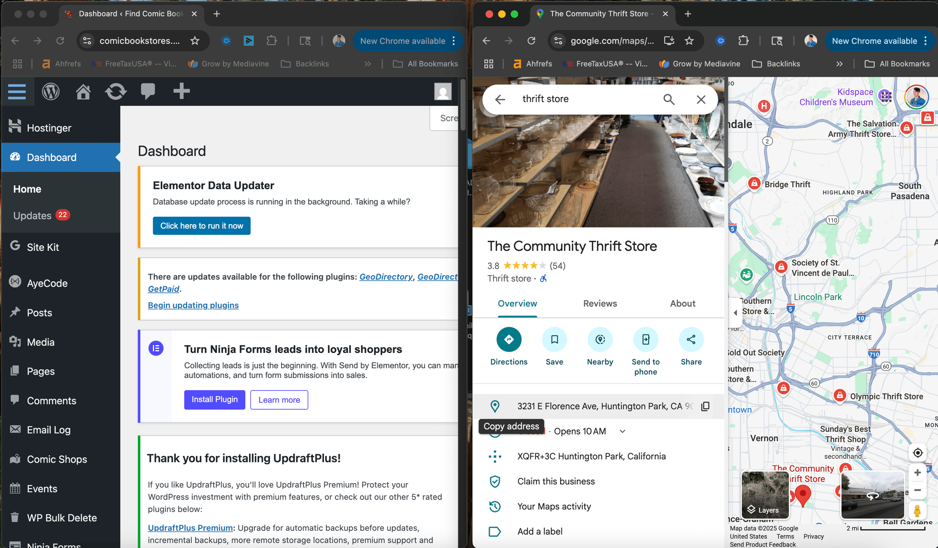Collapse the side panel arrow
The width and height of the screenshot is (938, 548).
click(x=735, y=312)
